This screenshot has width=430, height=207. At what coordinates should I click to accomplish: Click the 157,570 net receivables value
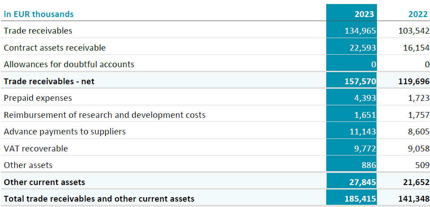tap(360, 81)
